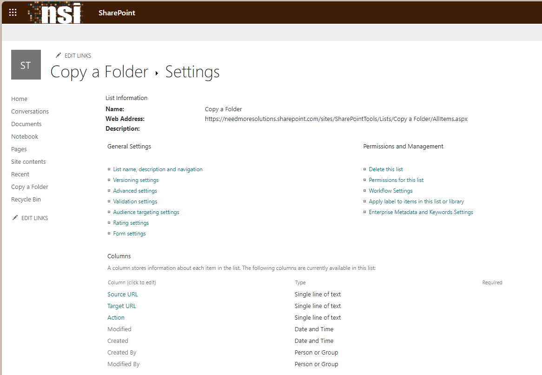542x375 pixels.
Task: Click the NSI logo in header
Action: click(x=56, y=13)
